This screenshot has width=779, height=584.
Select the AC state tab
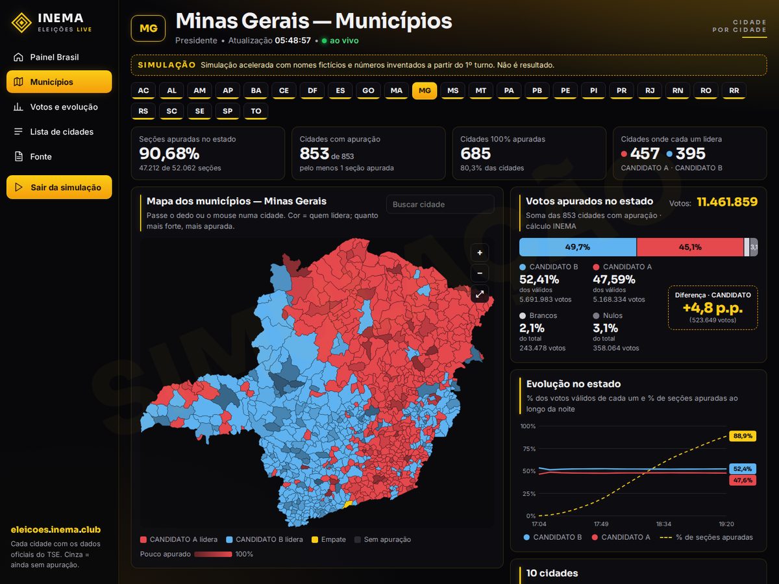click(143, 91)
